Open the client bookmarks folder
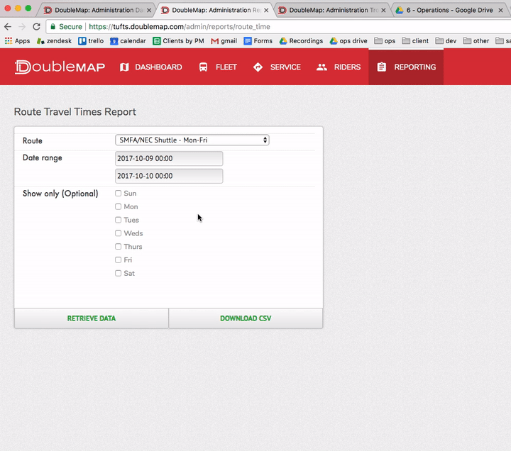 pyautogui.click(x=415, y=41)
